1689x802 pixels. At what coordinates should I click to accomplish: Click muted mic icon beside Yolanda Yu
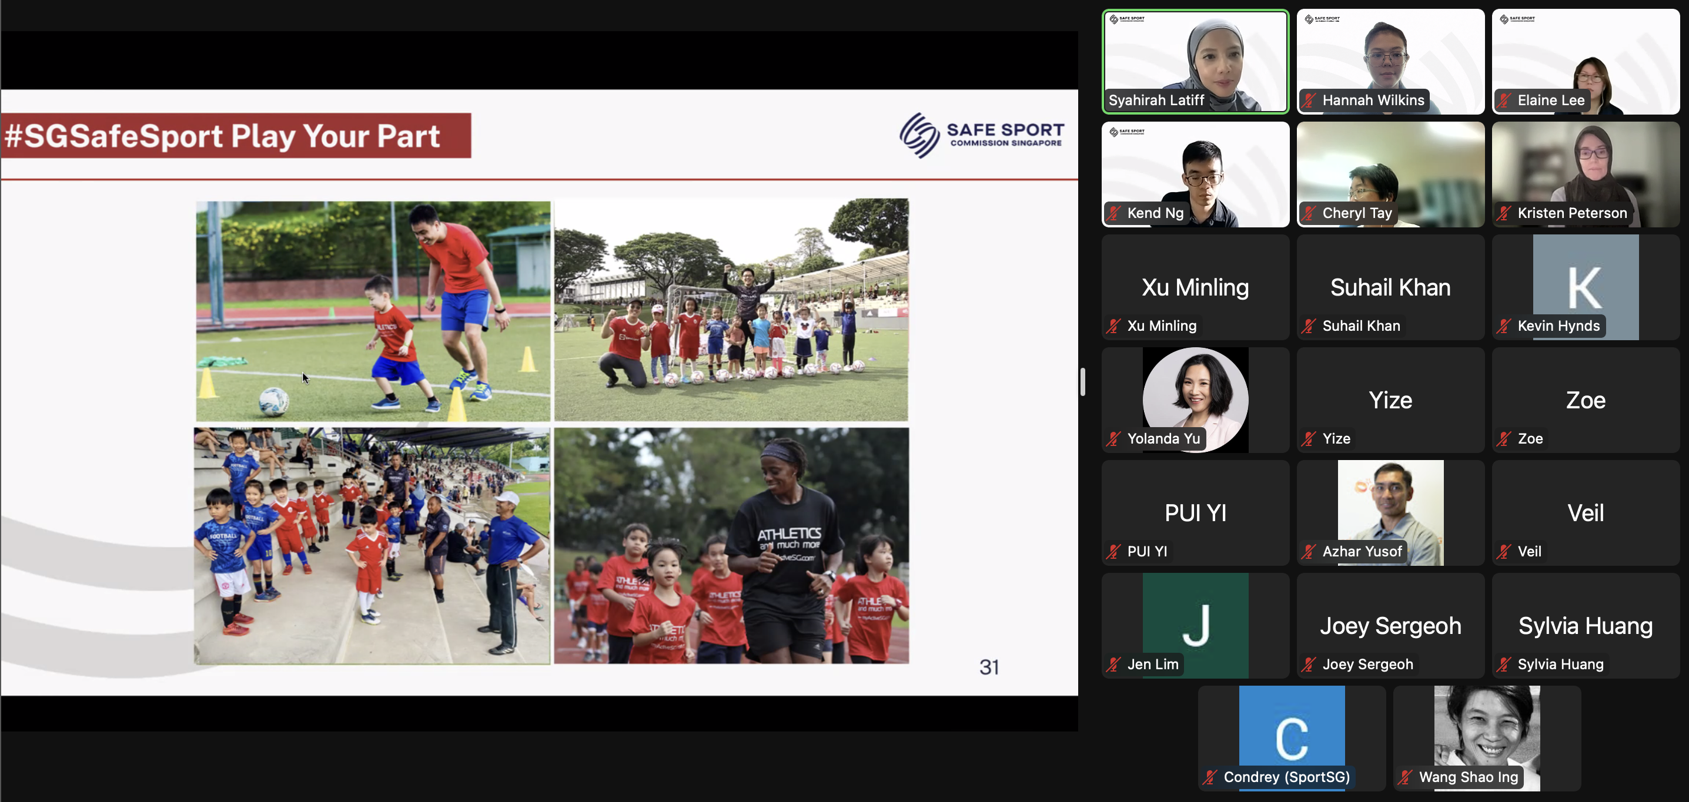1114,438
